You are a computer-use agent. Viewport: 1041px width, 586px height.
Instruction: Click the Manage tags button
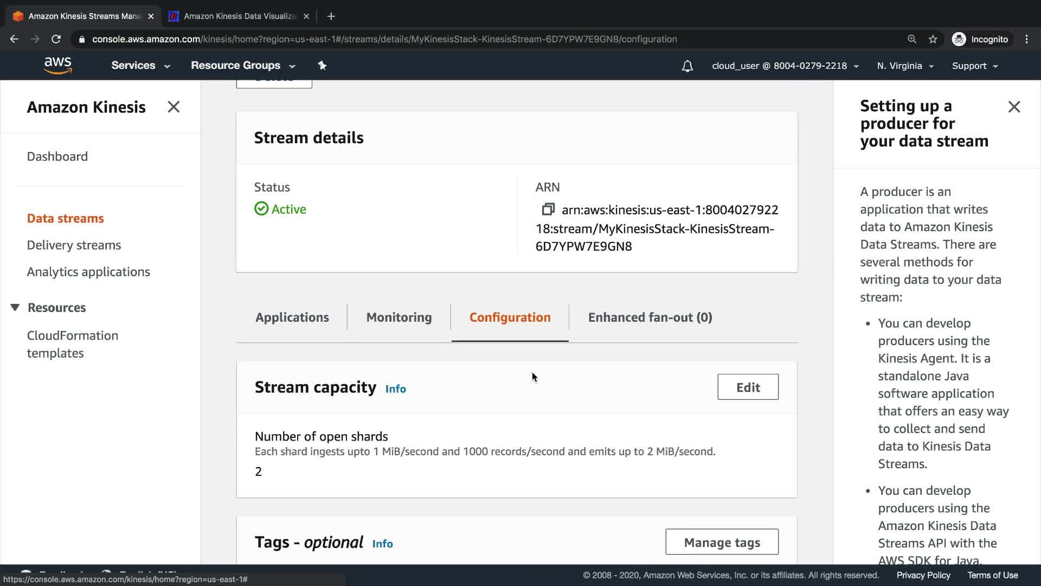point(722,542)
